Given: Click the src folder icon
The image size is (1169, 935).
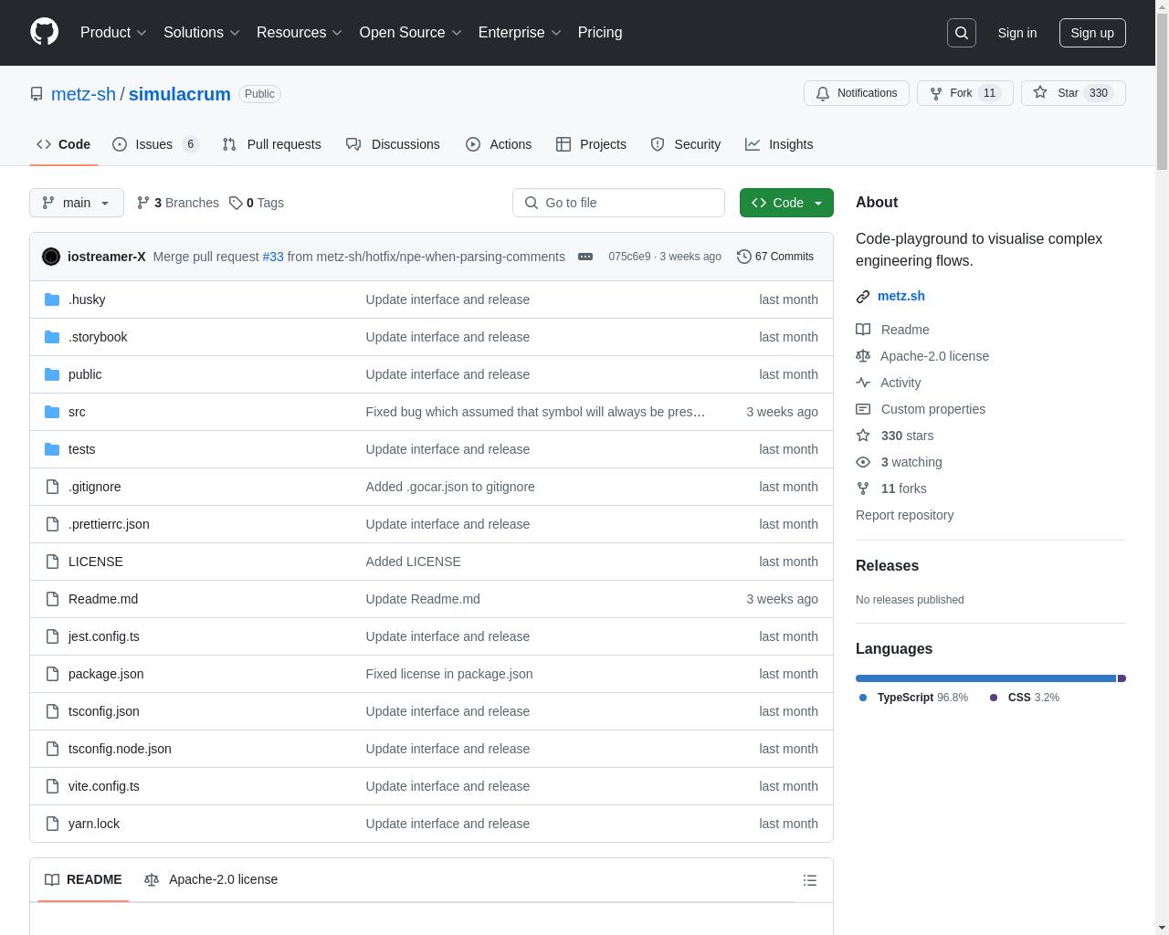Looking at the screenshot, I should [52, 412].
